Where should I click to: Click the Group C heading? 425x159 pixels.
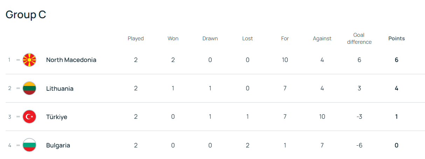click(26, 15)
